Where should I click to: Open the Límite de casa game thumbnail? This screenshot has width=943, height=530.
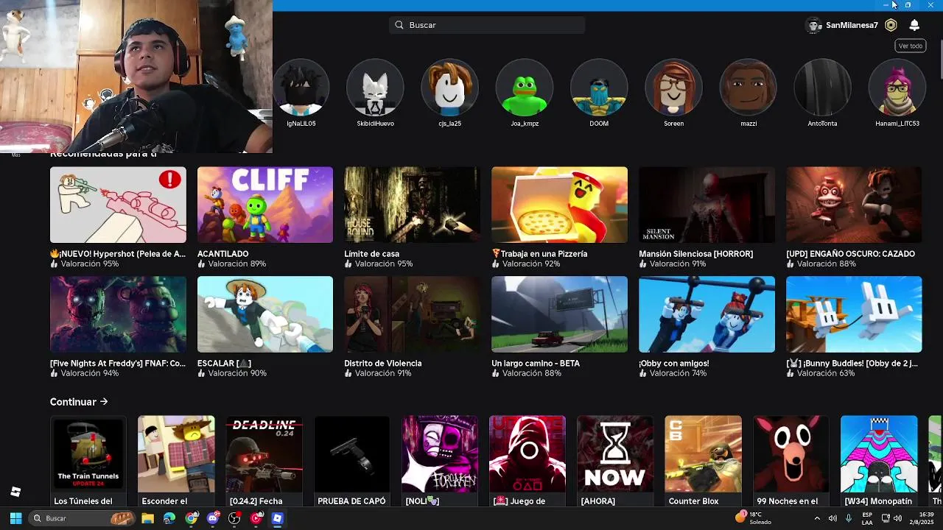coord(412,205)
